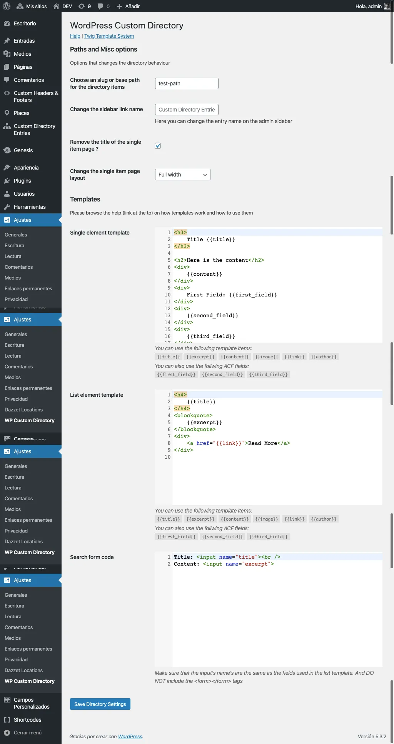Click the plus icon next to Añadir
Screen dimensions: 394x744
click(x=119, y=6)
